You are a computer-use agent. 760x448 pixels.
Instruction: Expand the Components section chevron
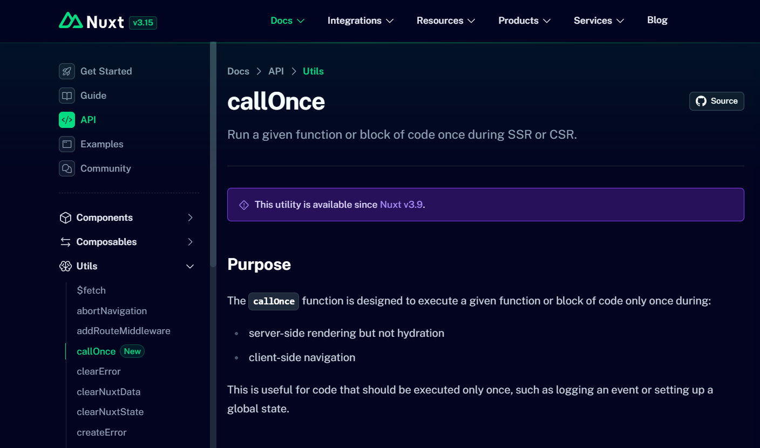point(190,218)
